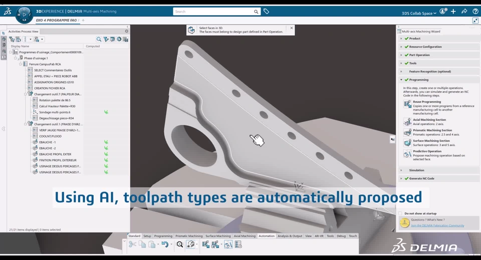Click the checklist icon in bottom toolbar
481x260 pixels.
click(x=238, y=244)
